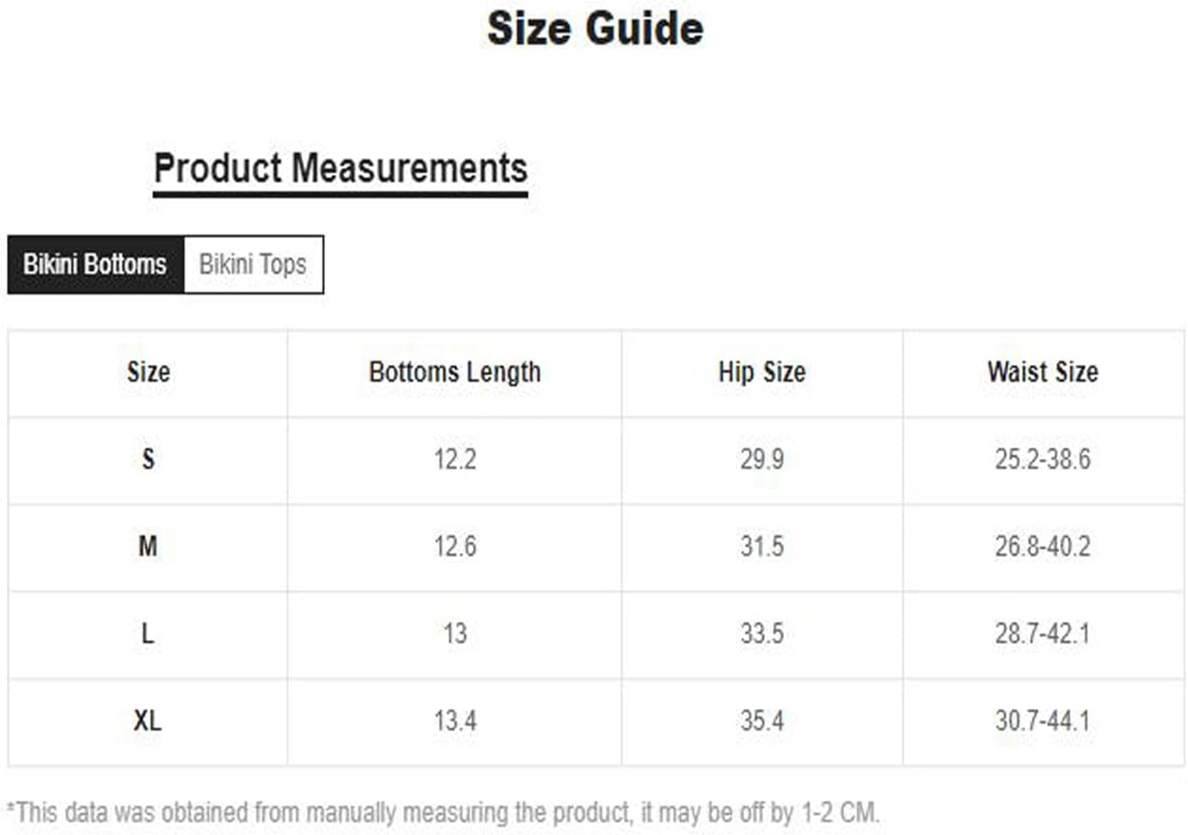Click the 25.2-38.6 waist size value
The image size is (1188, 835).
click(x=1043, y=460)
